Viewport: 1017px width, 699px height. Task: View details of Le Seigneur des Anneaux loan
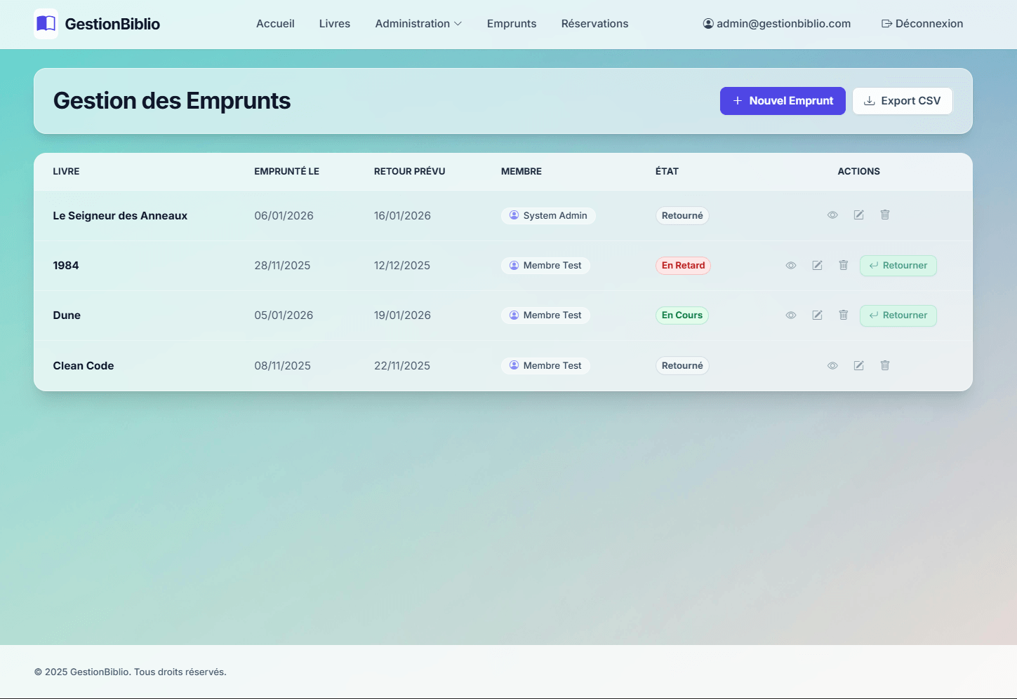832,215
